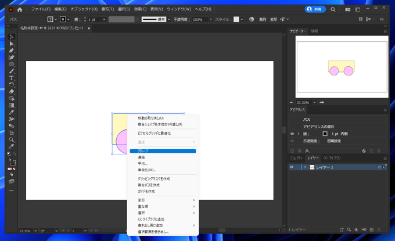The height and width of the screenshot is (241, 395).
Task: Expand the opacity 100% arrow
Action: point(211,19)
